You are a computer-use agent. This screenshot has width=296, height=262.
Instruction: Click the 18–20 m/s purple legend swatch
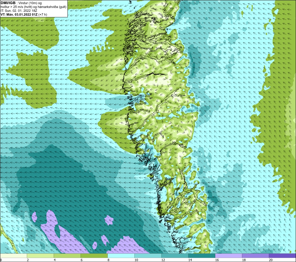pos(255,256)
